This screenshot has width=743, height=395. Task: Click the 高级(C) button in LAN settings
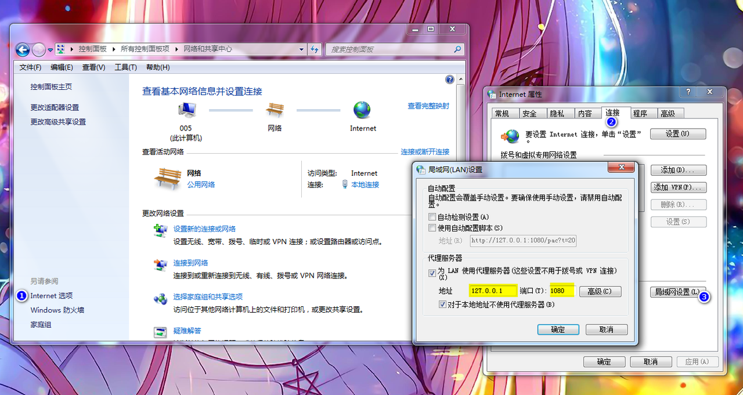pyautogui.click(x=600, y=291)
